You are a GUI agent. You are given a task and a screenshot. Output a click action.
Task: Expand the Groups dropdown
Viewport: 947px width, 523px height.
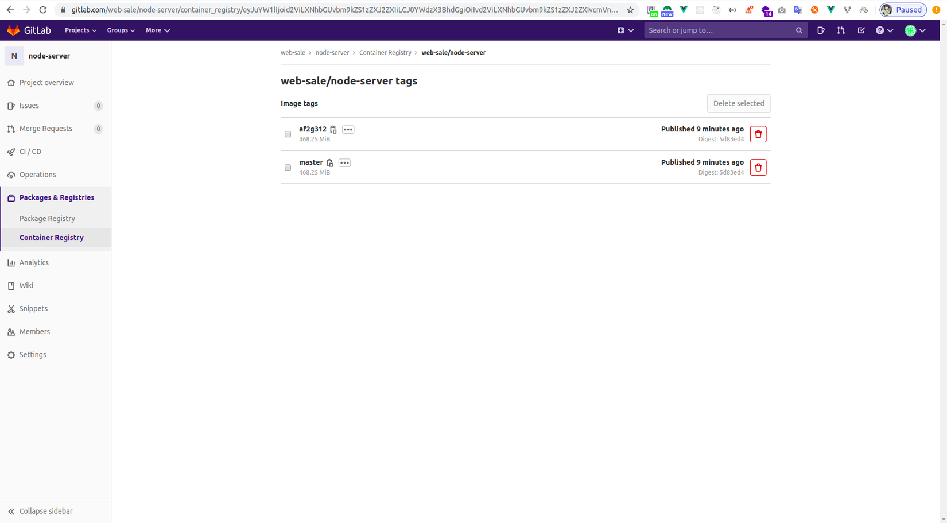tap(121, 30)
